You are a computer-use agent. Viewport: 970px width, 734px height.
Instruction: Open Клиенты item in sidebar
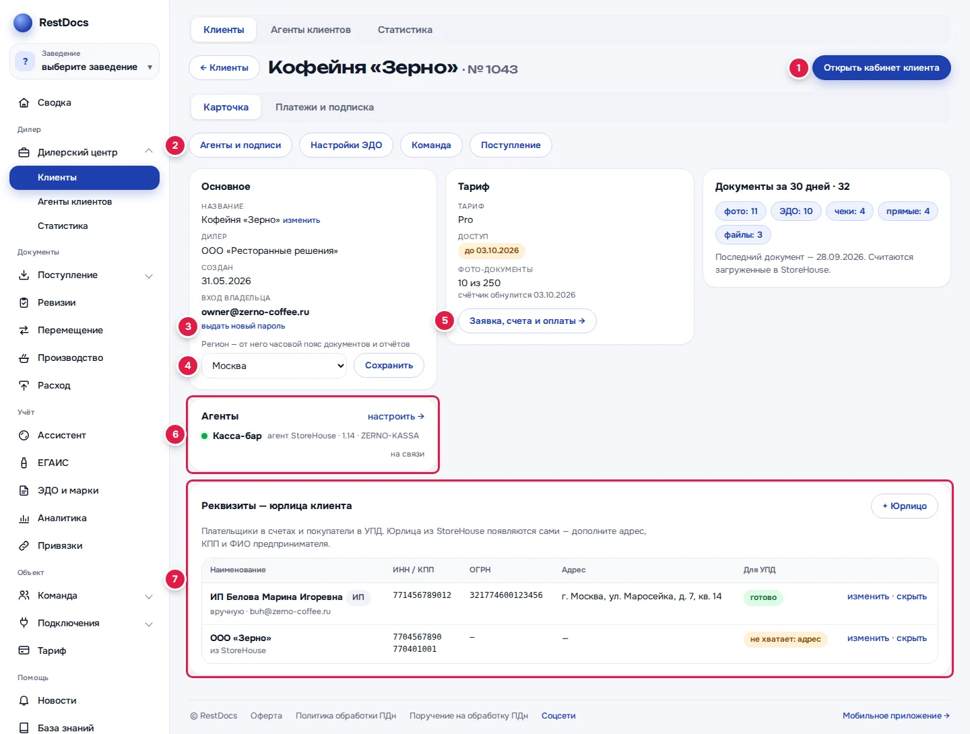coord(85,178)
